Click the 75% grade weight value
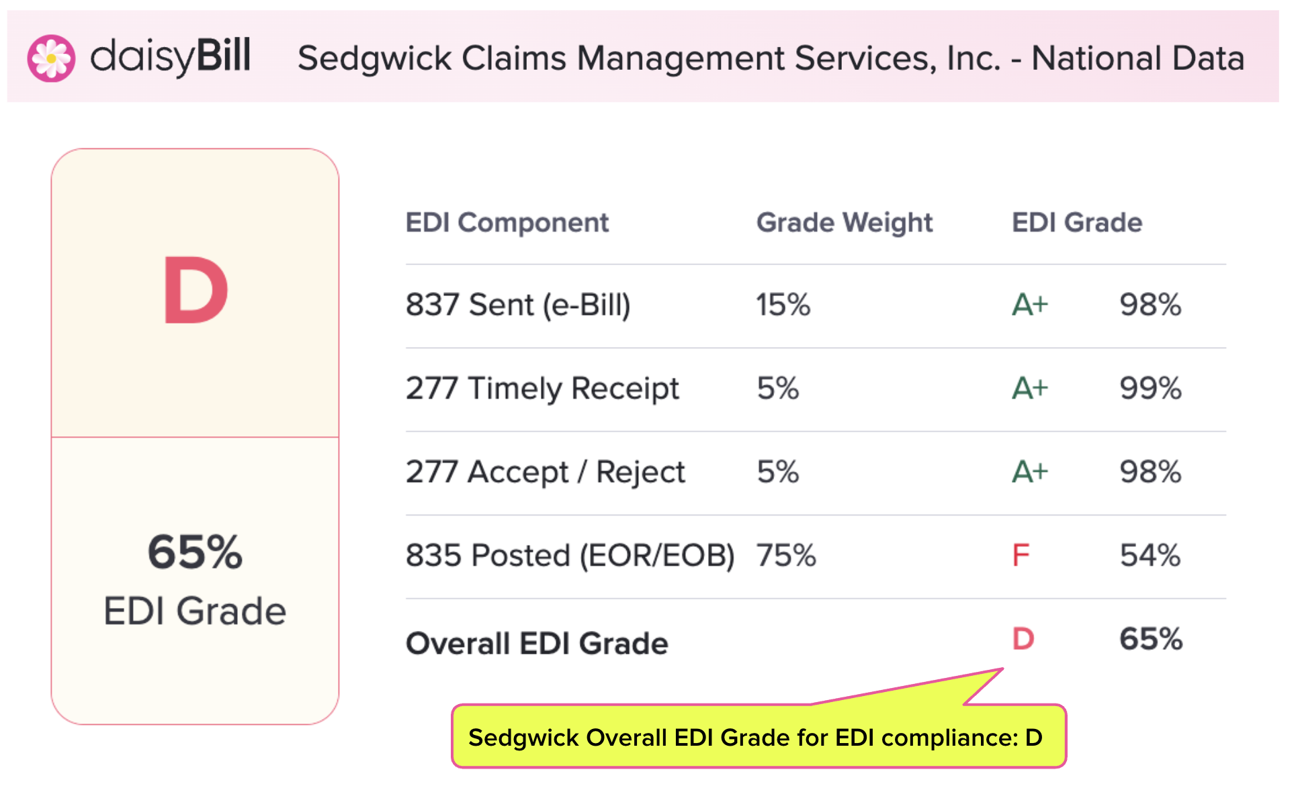Screen dimensions: 1294x788 click(x=785, y=556)
